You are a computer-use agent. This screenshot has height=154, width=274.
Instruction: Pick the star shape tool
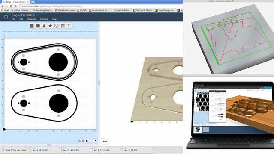point(50,26)
